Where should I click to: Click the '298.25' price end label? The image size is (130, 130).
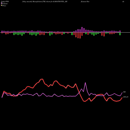(126, 97)
